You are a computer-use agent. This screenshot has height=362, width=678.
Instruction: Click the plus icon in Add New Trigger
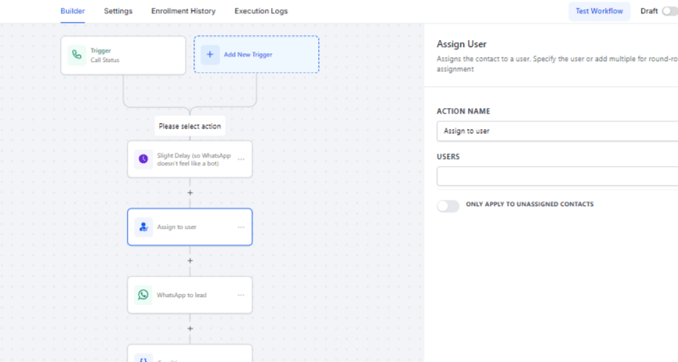coord(210,54)
